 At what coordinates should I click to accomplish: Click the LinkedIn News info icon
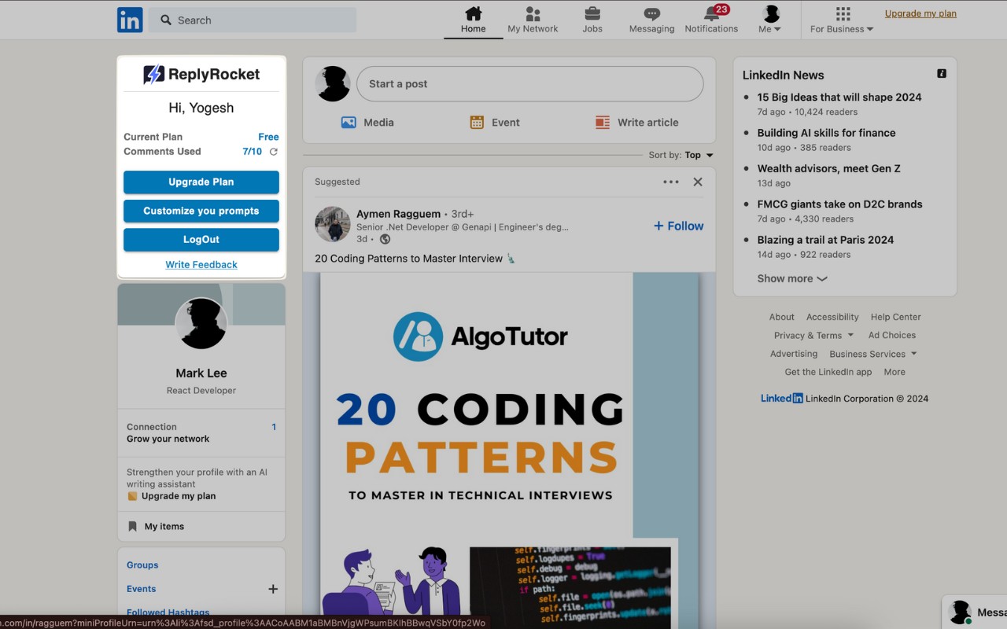click(942, 74)
